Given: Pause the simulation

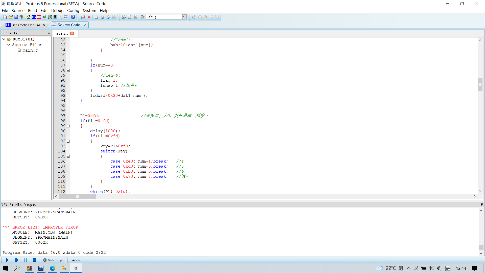Looking at the screenshot, I should coord(26,260).
